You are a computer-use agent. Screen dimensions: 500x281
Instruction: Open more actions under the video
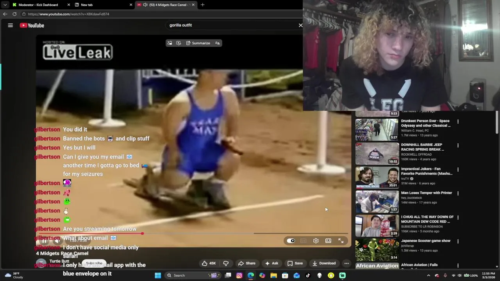click(x=346, y=263)
